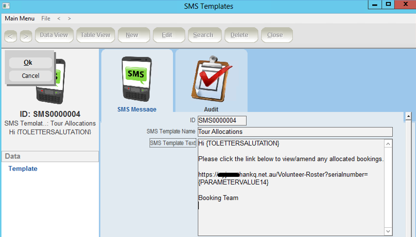Screen dimensions: 416x237
Task: Click the back '<' menu bar item
Action: (x=59, y=19)
